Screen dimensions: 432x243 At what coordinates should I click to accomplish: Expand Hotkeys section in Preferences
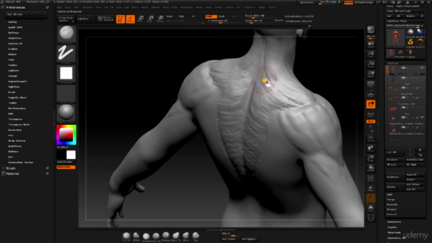13,32
